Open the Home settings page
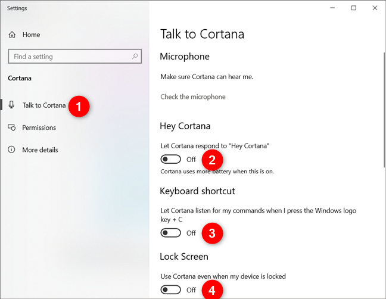This screenshot has height=299, width=386. point(31,35)
